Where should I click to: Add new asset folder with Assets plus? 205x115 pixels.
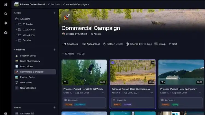tap(54, 13)
